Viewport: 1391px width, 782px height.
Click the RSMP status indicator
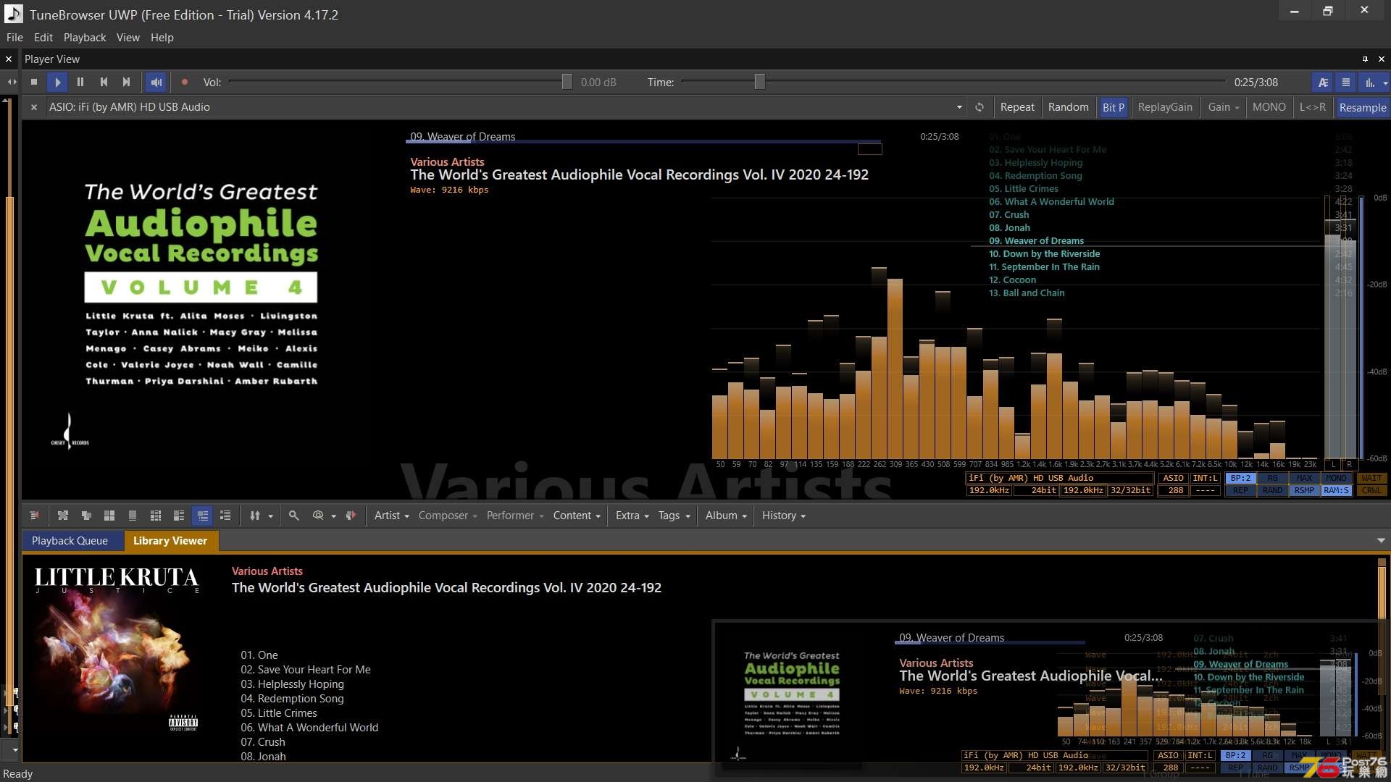tap(1304, 491)
